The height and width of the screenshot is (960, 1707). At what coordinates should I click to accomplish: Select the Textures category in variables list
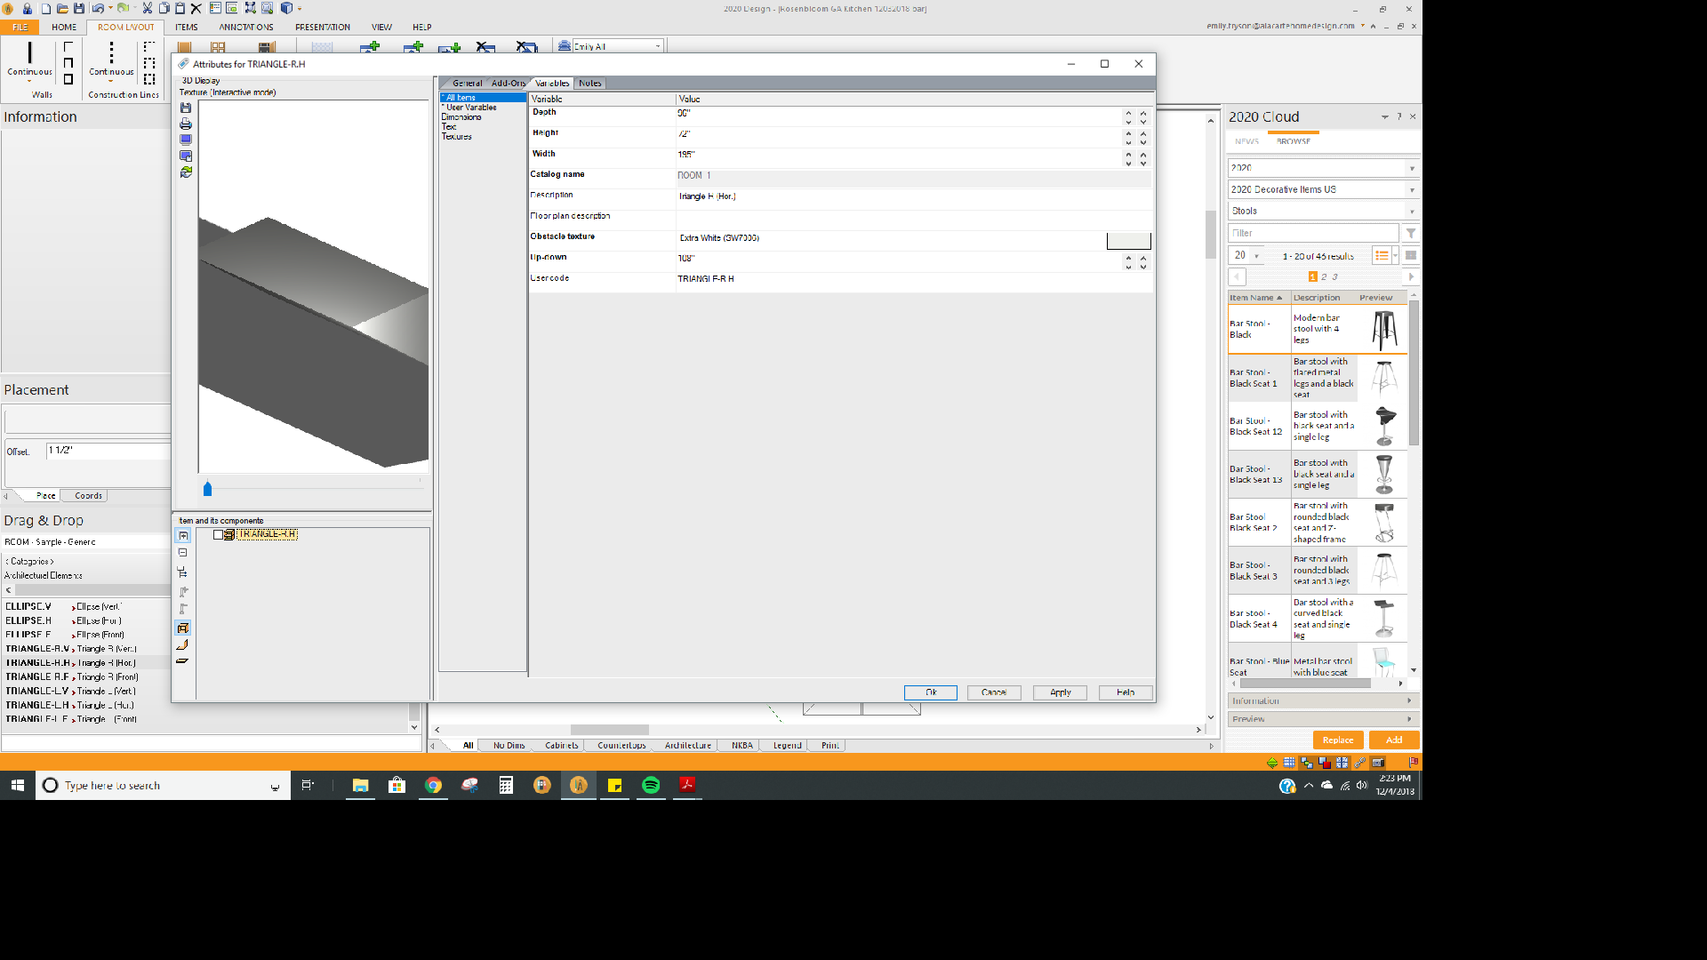pos(457,137)
